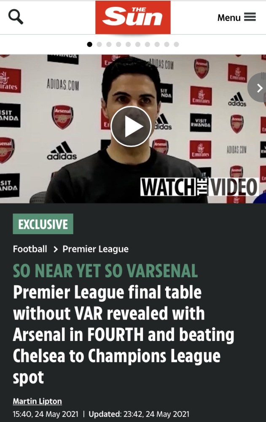266x422 pixels.
Task: Select the third carousel dot
Action: (109, 44)
